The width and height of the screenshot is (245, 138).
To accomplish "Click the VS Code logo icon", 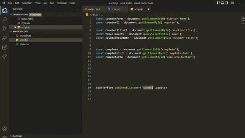I will tap(3, 3).
